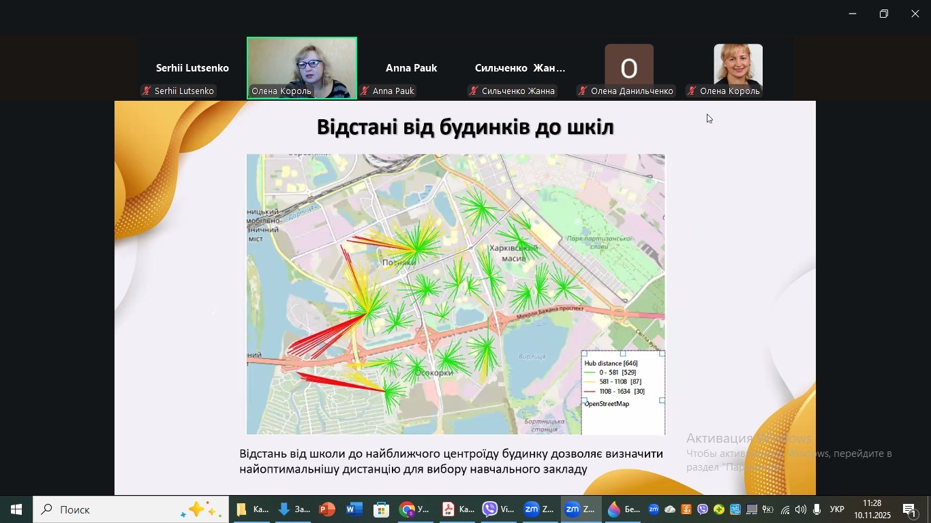
Task: Select Serhii Lutsenko participant tile
Action: (192, 69)
